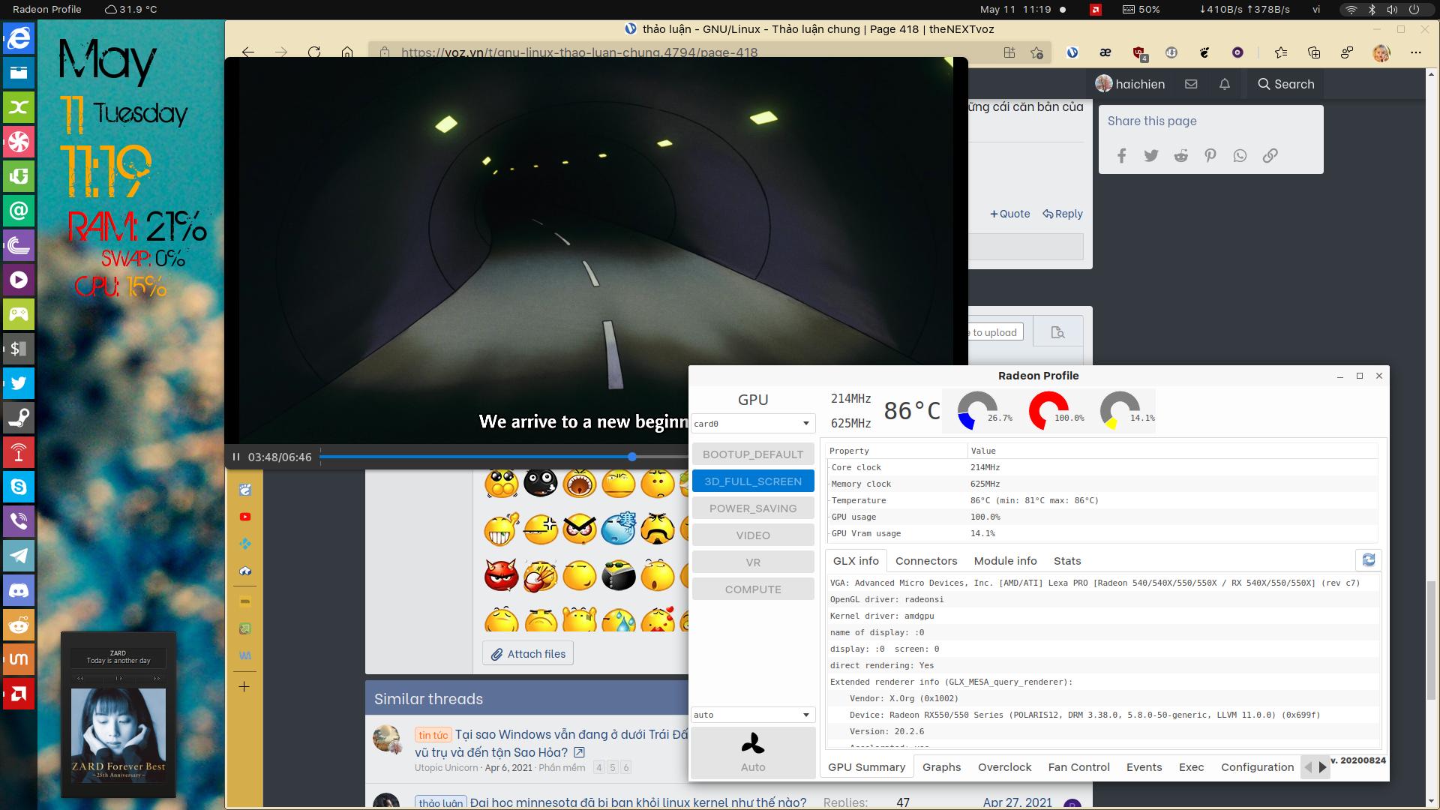Copy the share link icon
Viewport: 1440px width, 810px height.
[1270, 156]
